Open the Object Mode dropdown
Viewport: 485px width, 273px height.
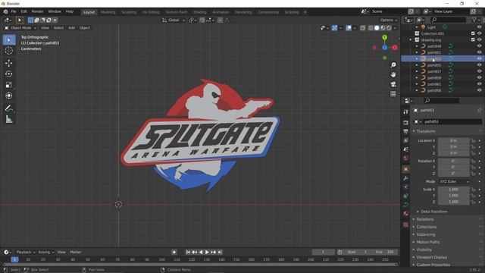pyautogui.click(x=20, y=28)
